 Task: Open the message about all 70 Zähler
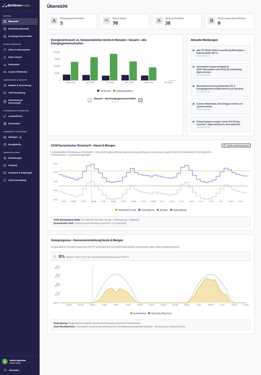pos(221,53)
